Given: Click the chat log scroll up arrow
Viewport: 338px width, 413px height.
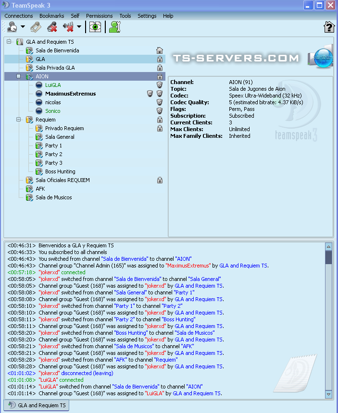Looking at the screenshot, I should [328, 247].
